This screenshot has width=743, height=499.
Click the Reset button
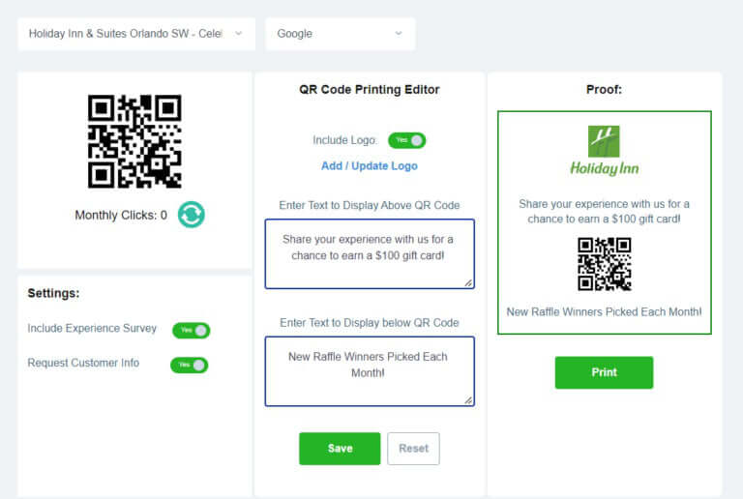[x=413, y=449]
